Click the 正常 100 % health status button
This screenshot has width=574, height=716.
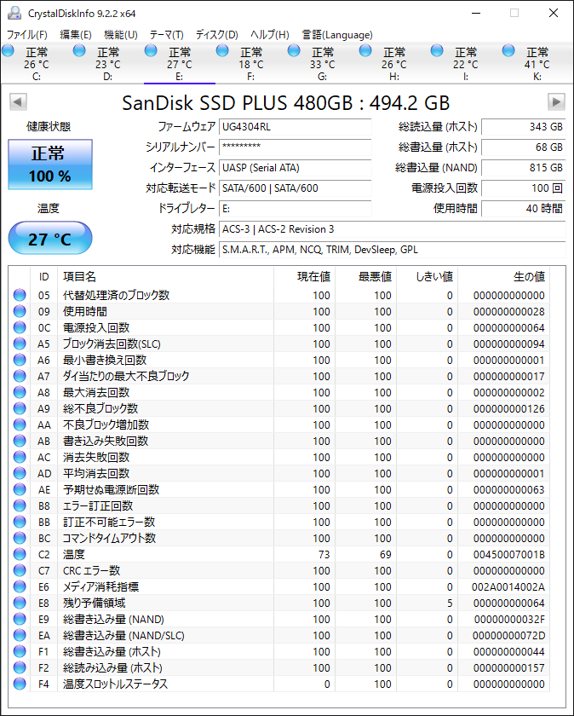coord(50,165)
